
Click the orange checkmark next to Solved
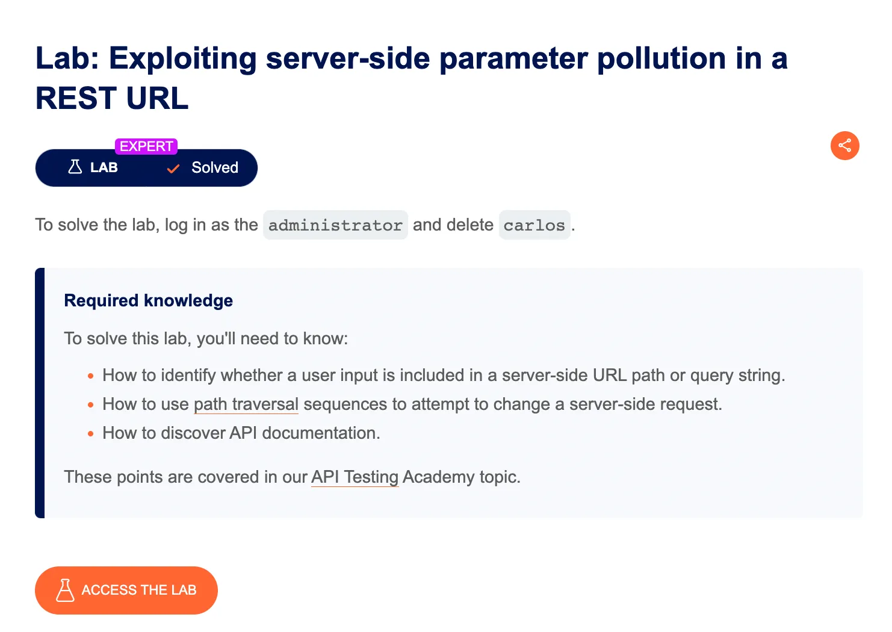click(x=173, y=169)
